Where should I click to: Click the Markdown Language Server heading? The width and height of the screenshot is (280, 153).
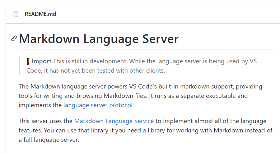pos(99,39)
